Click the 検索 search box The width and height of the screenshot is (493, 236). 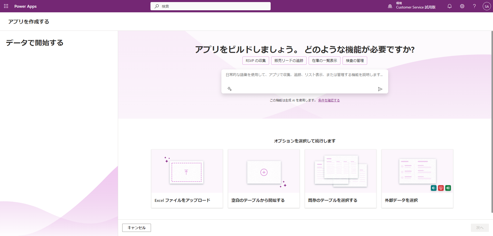(x=211, y=6)
